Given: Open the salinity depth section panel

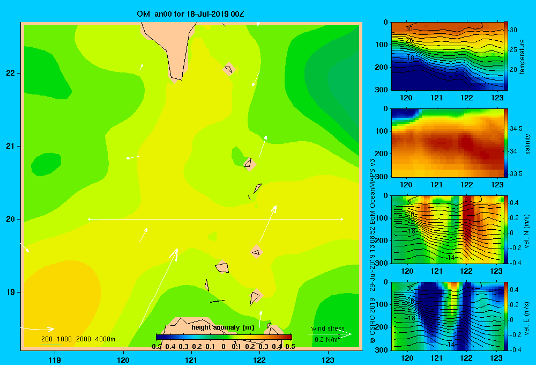Looking at the screenshot, I should point(448,143).
